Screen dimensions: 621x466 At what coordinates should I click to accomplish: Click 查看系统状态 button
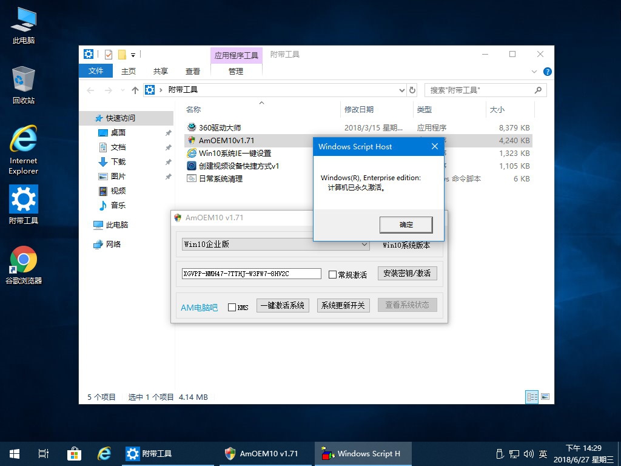click(x=407, y=305)
